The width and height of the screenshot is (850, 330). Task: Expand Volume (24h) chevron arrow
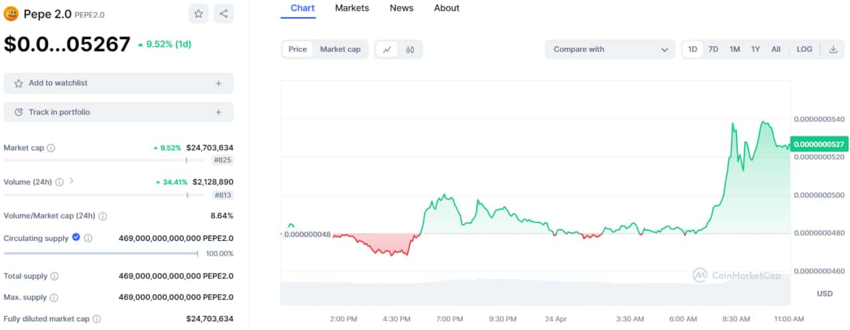coord(72,181)
